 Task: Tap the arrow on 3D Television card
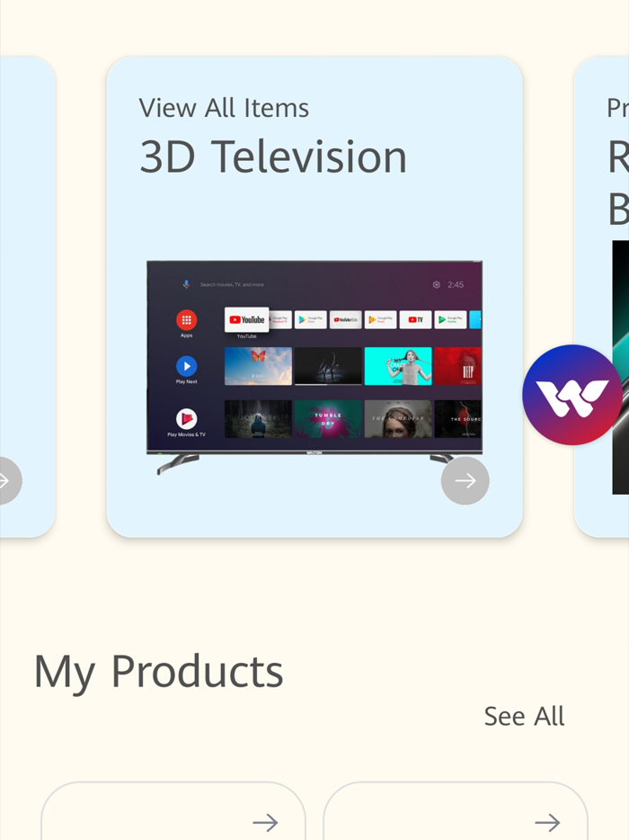point(465,480)
